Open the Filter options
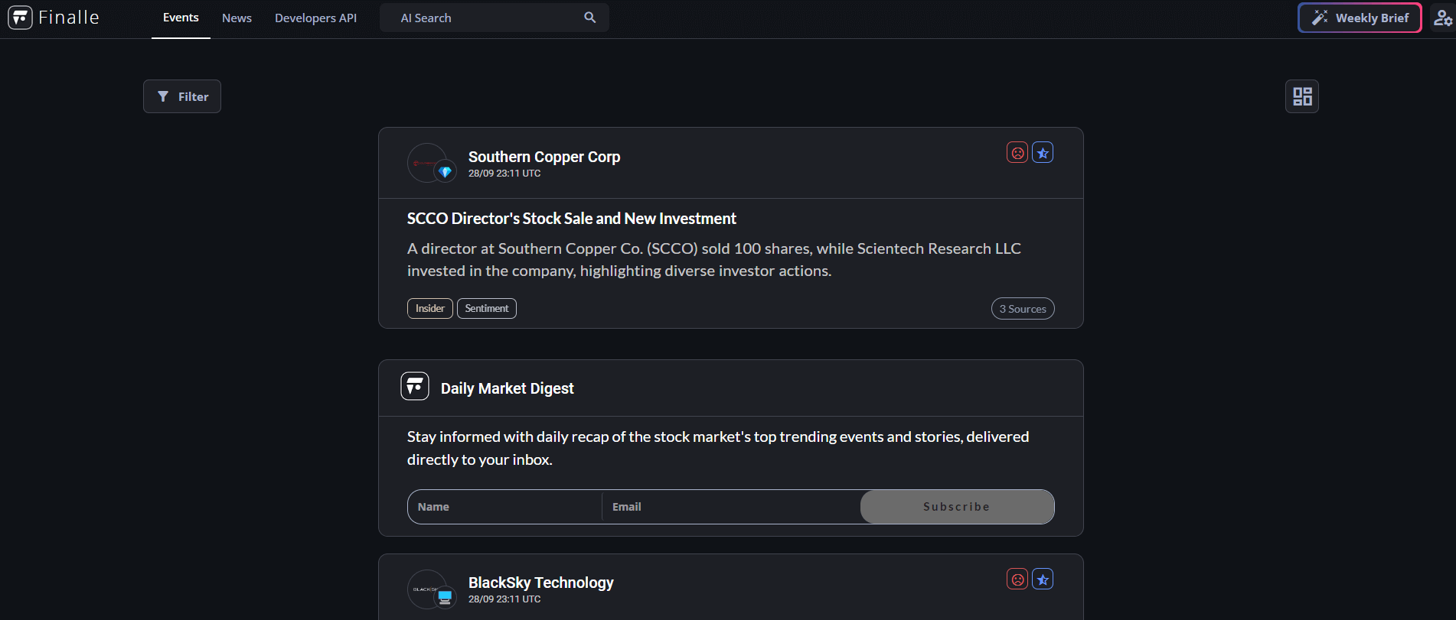1456x620 pixels. [182, 96]
